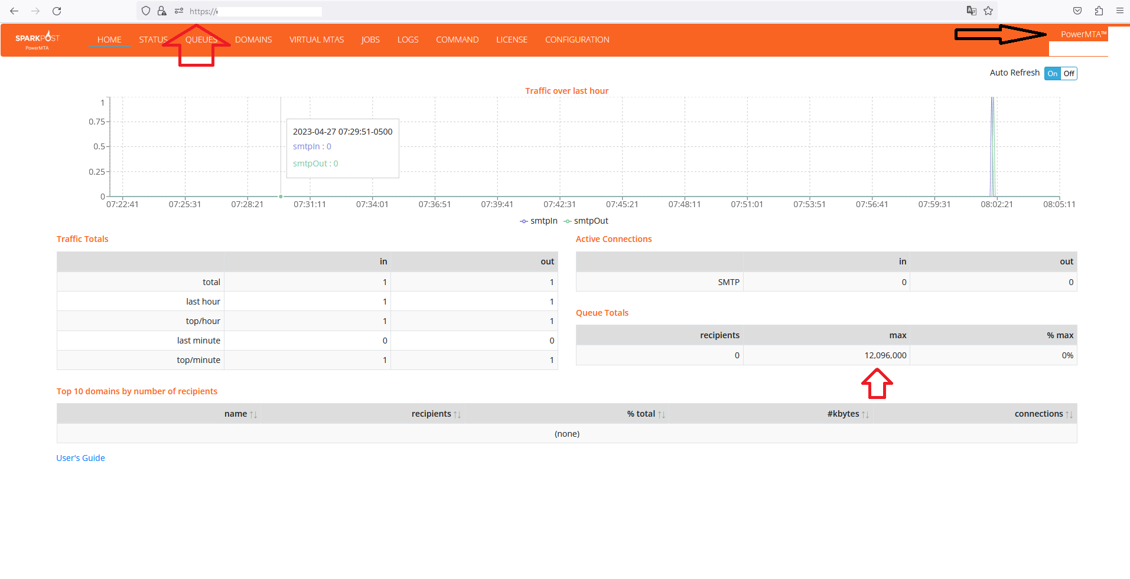Bookmark this page with the star icon

pos(988,11)
